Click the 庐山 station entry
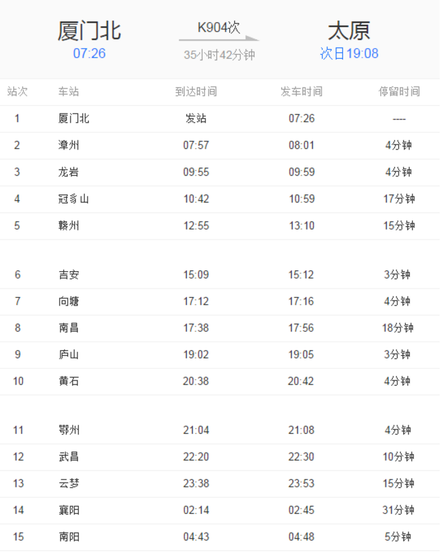 [x=69, y=354]
